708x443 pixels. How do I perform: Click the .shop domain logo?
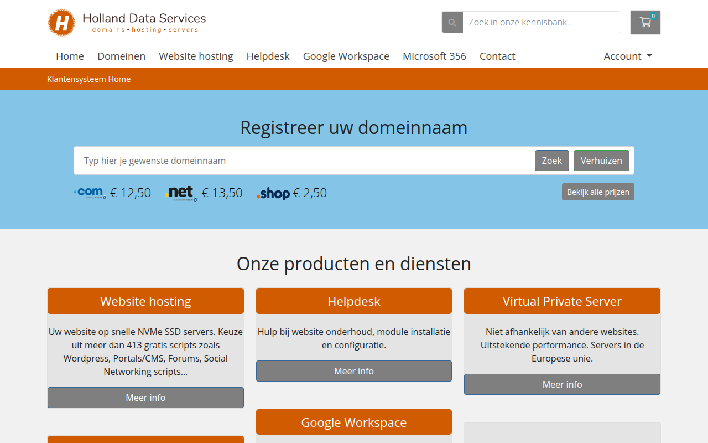[273, 193]
